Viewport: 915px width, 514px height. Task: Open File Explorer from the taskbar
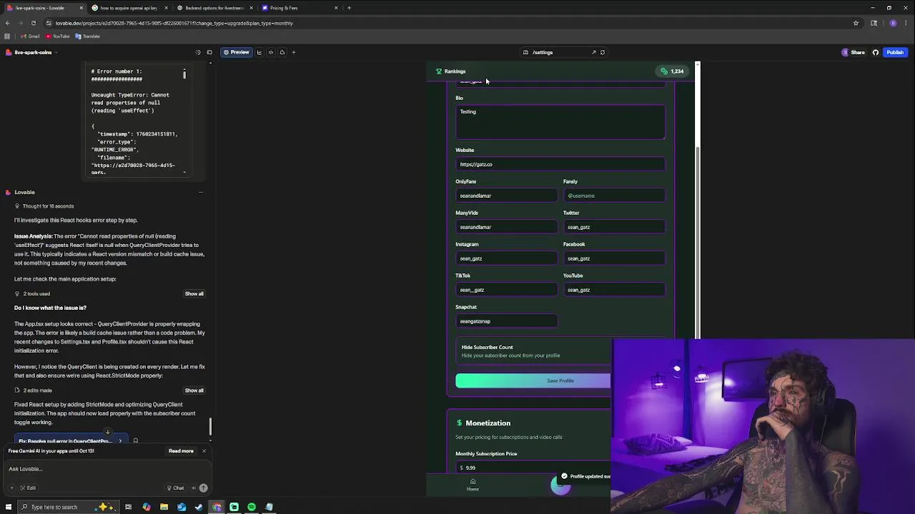pos(164,507)
